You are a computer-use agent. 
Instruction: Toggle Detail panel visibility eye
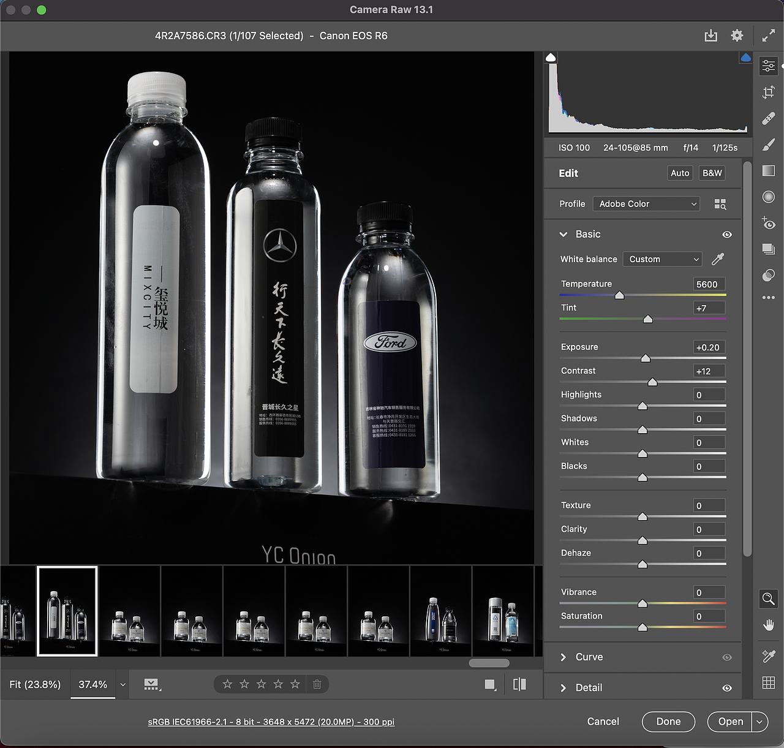pos(727,688)
